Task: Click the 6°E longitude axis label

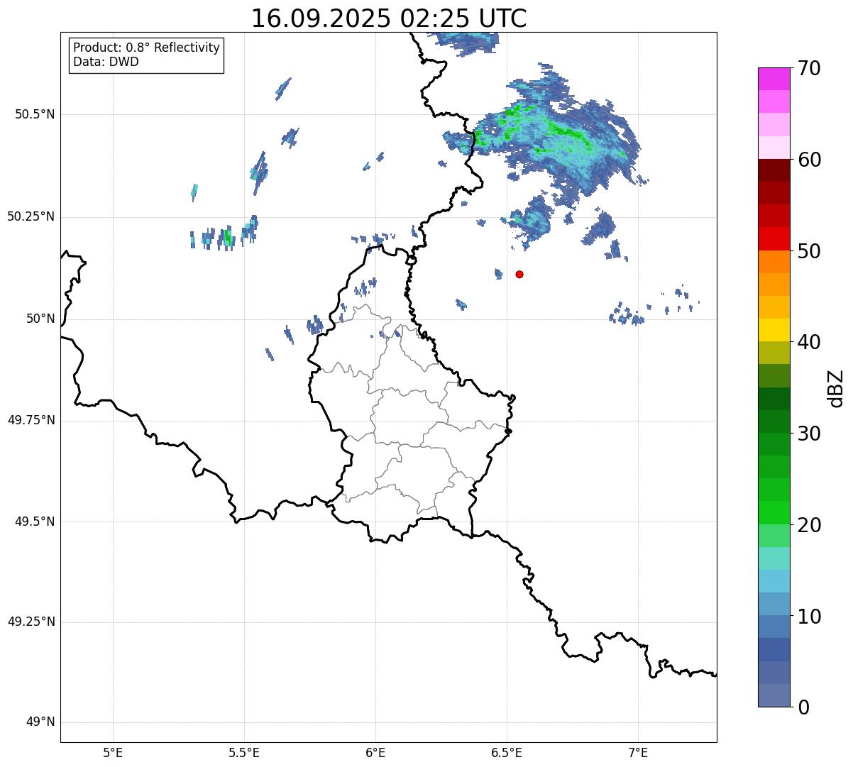Action: [x=375, y=752]
